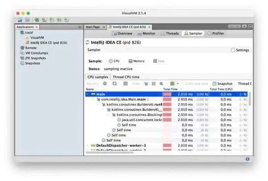Click the fifth icon in the main toolbar
This screenshot has height=181, width=268.
pyautogui.click(x=52, y=20)
